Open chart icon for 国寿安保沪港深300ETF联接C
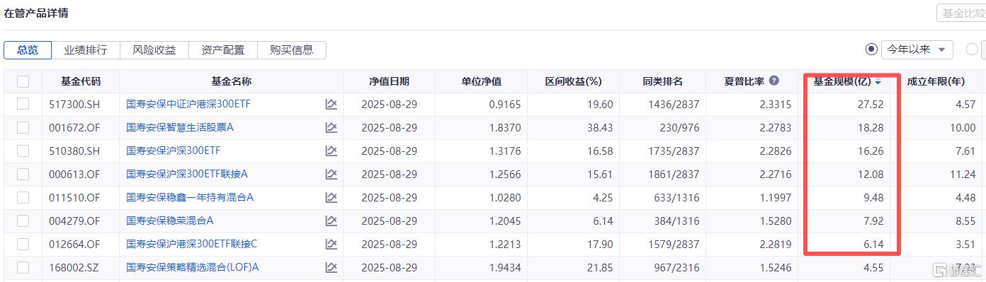Screen dimensions: 986x282 tap(331, 245)
